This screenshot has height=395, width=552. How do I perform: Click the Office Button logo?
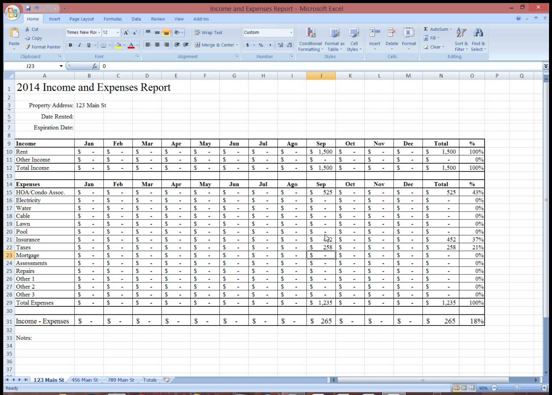click(13, 13)
